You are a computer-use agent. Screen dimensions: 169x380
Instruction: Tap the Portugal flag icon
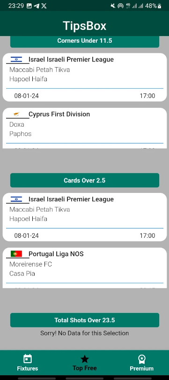(16, 254)
